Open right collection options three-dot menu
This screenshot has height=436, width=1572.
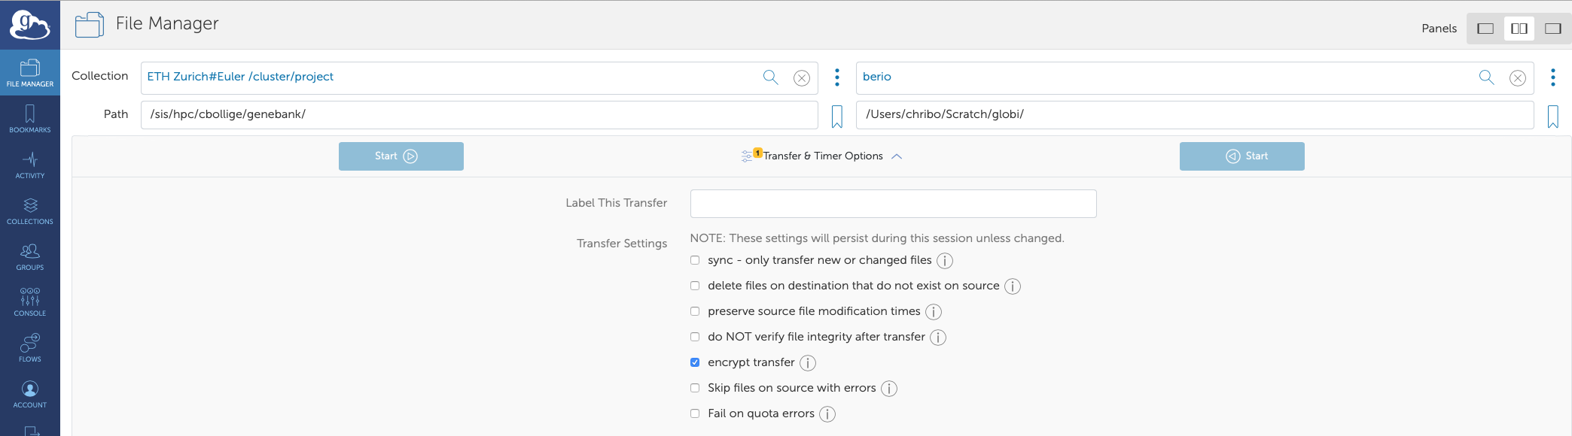pyautogui.click(x=1553, y=77)
